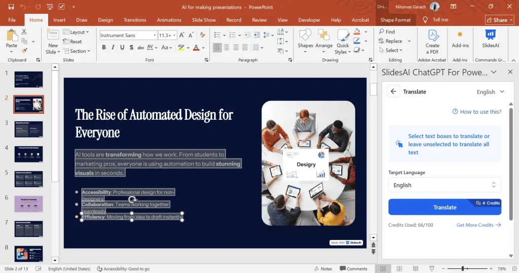Open the Find tool

click(x=387, y=32)
